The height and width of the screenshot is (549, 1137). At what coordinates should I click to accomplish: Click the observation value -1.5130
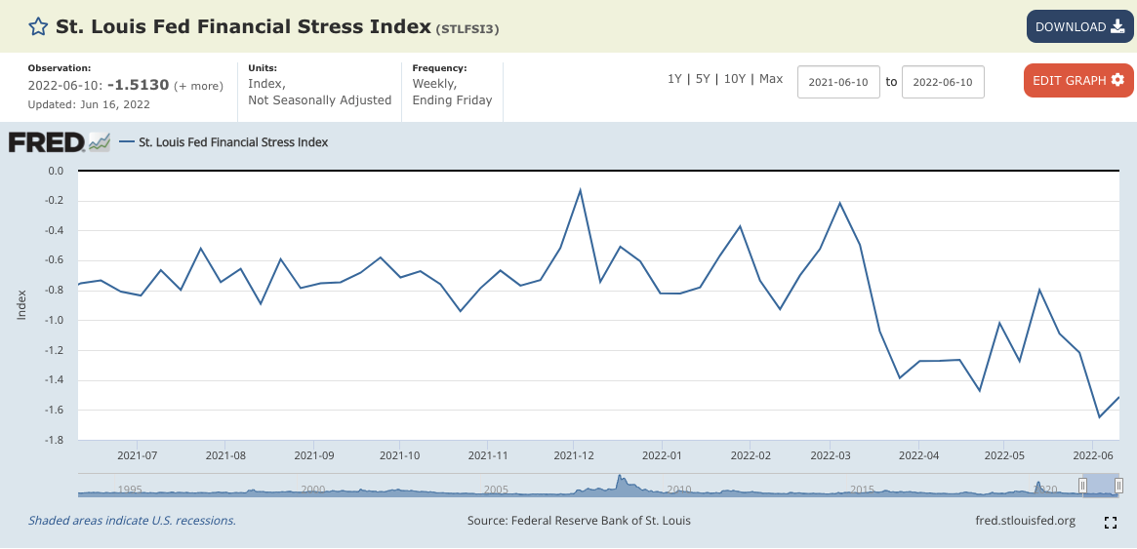(138, 86)
